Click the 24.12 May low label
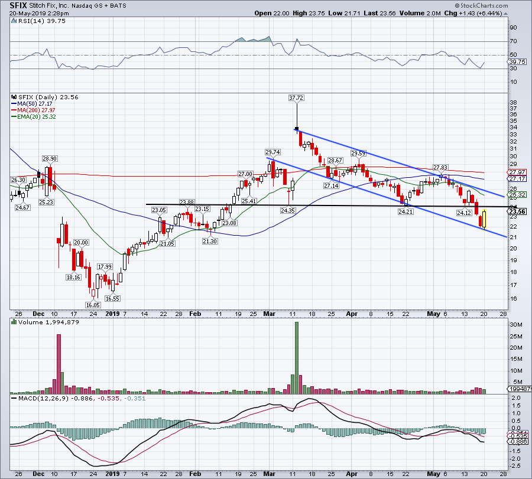Image resolution: width=532 pixels, height=479 pixels. pyautogui.click(x=464, y=213)
